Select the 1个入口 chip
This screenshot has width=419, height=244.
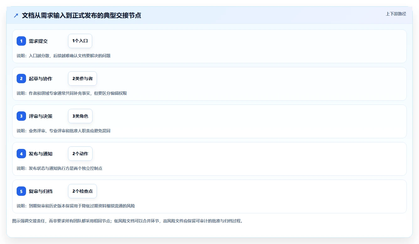(80, 41)
